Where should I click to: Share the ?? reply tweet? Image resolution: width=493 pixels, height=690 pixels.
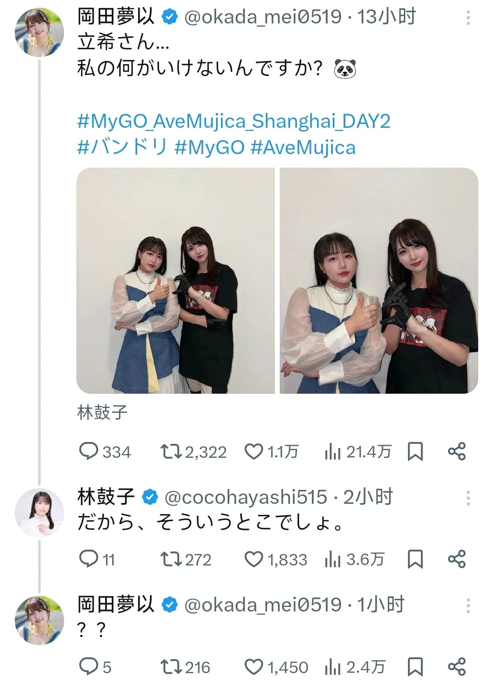(x=456, y=667)
